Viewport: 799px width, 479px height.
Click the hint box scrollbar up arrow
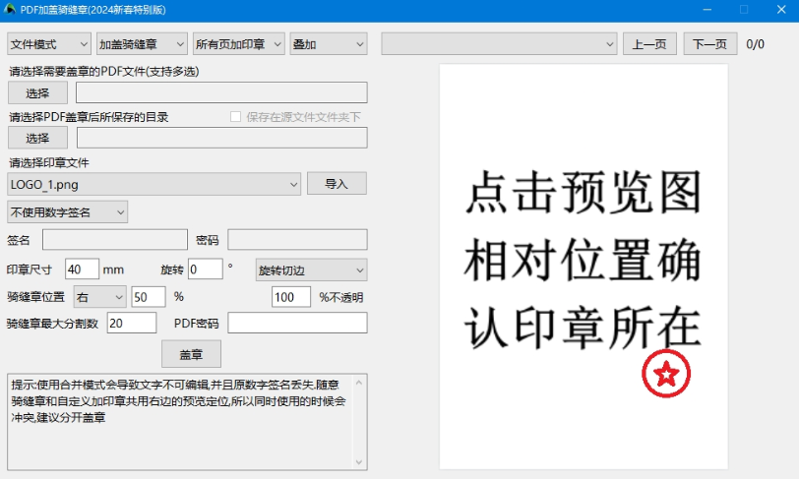[x=359, y=383]
